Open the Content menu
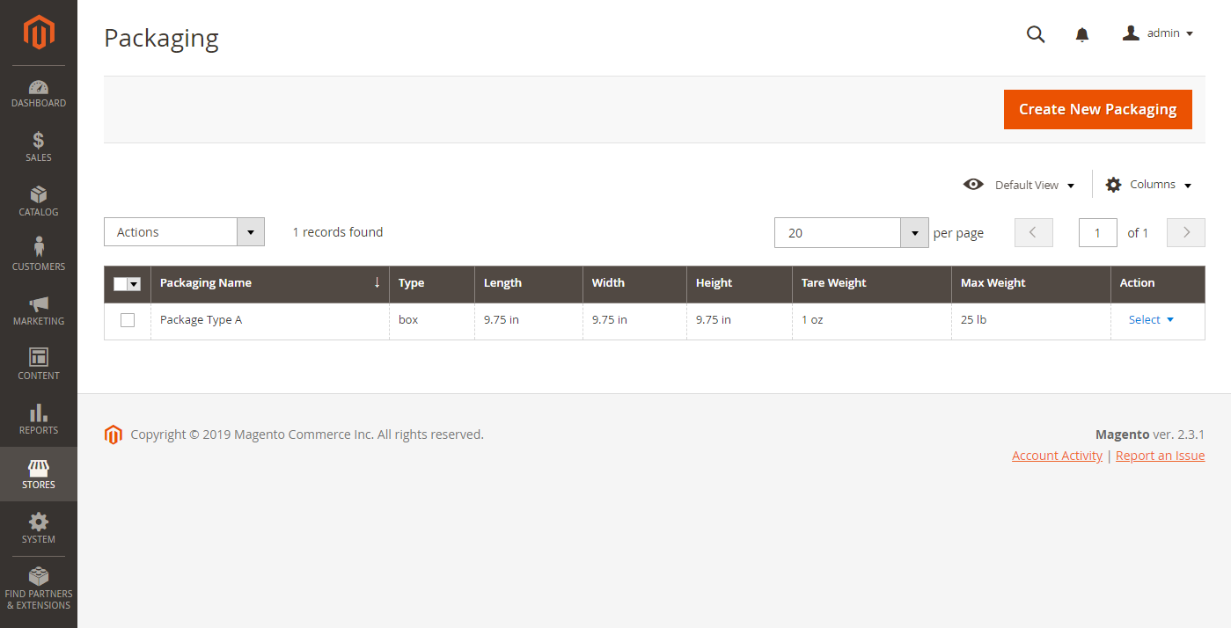 point(39,366)
